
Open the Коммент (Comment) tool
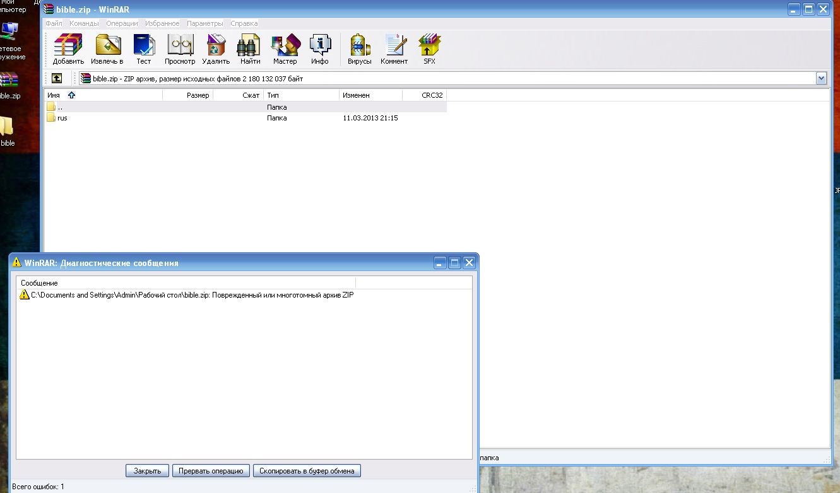[394, 49]
